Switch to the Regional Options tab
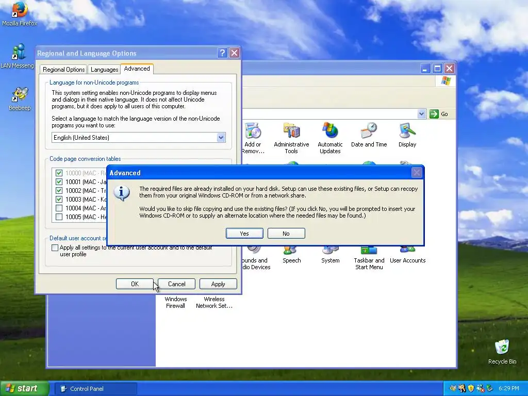 pos(63,70)
